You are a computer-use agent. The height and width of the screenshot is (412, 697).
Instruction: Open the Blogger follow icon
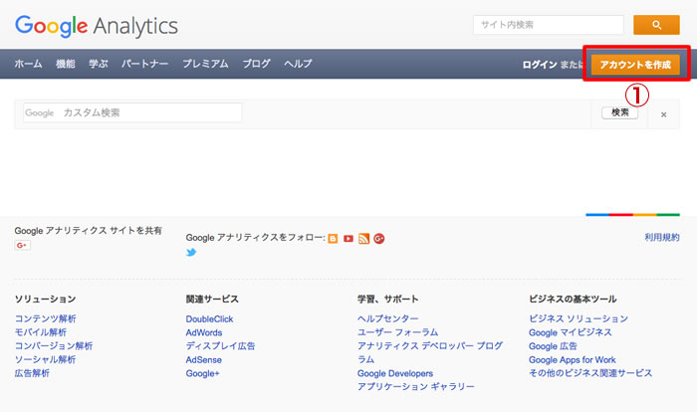(333, 239)
